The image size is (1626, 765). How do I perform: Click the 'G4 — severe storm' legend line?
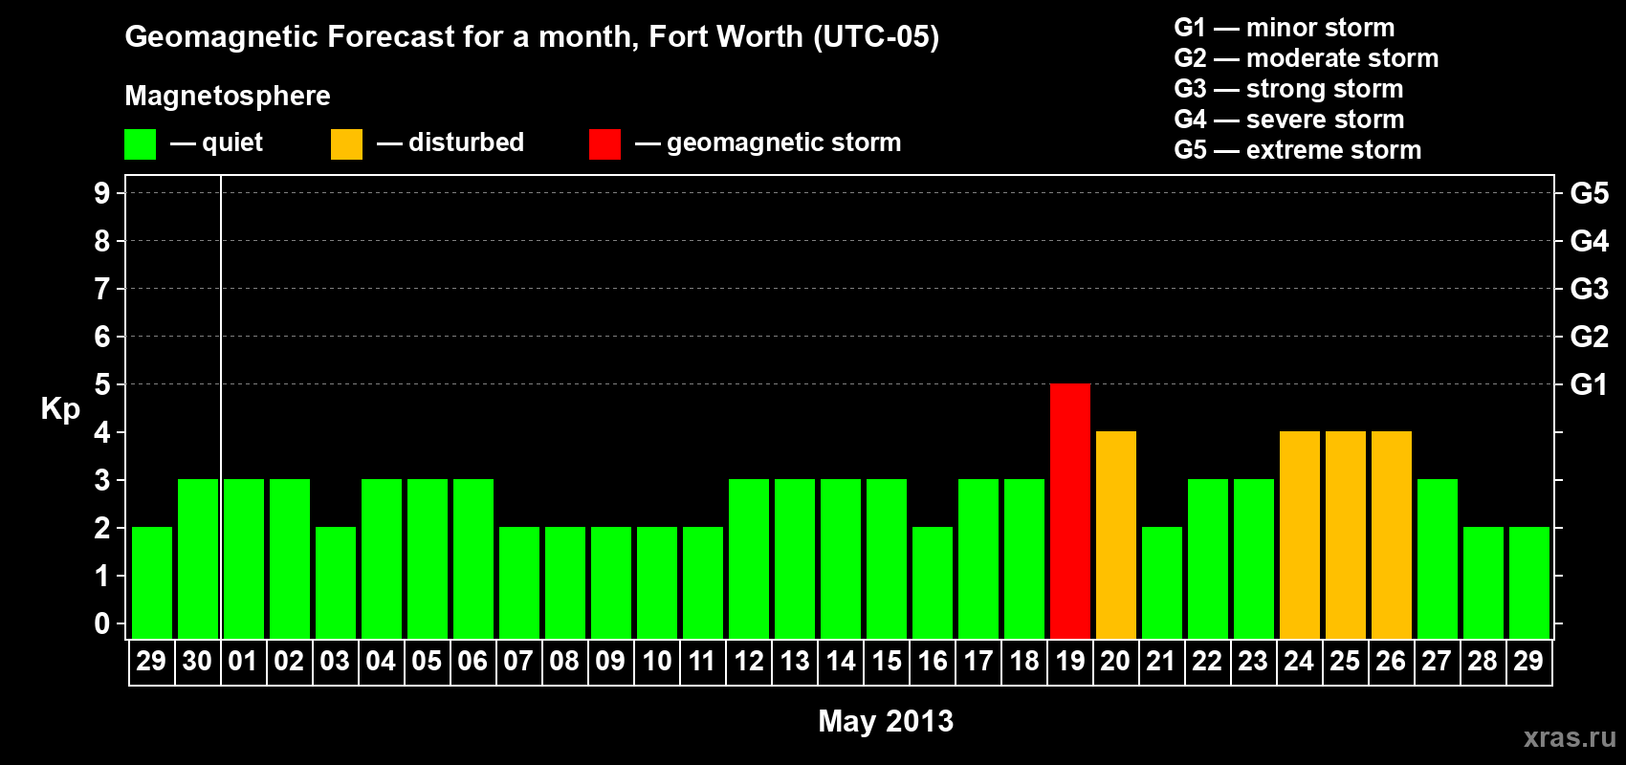1289,120
